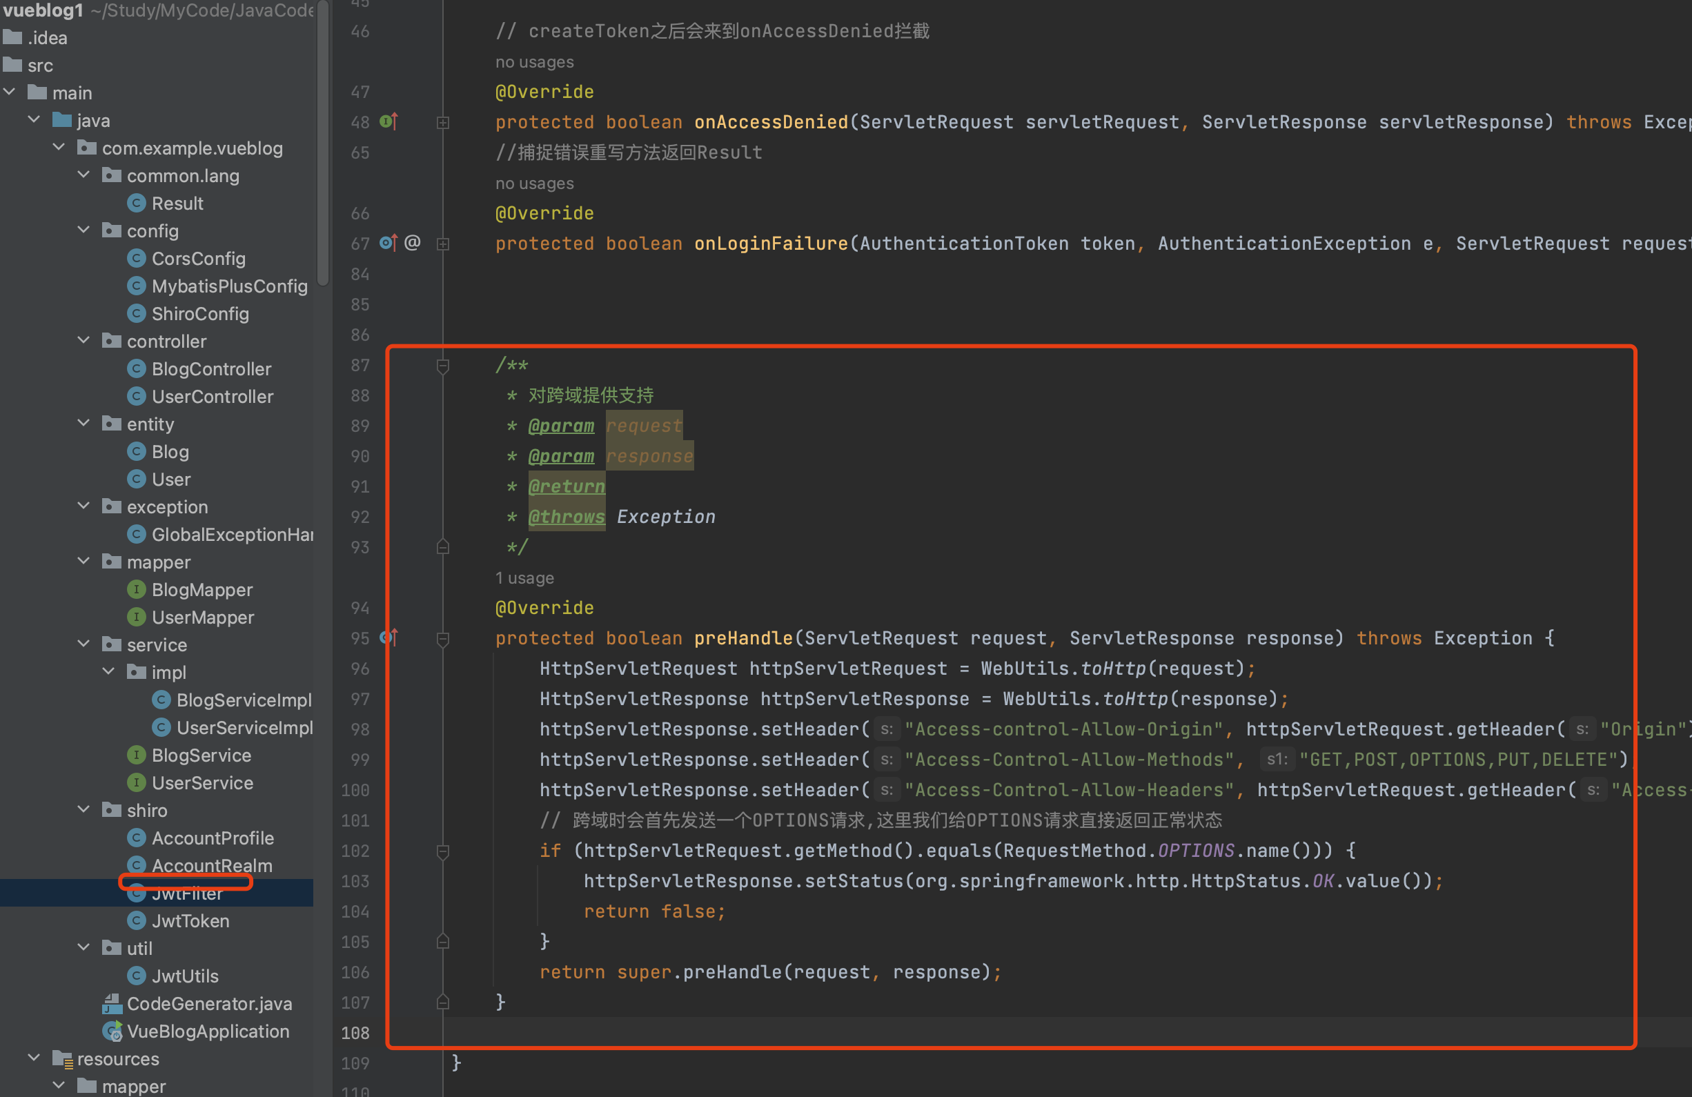Expand folded onAccessDenied method body

[x=443, y=123]
